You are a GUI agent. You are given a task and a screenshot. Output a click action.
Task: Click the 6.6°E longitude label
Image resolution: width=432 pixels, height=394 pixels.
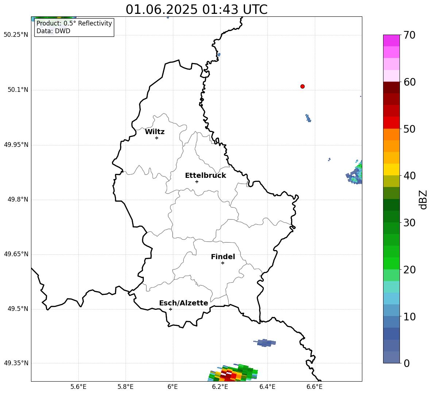coord(315,387)
